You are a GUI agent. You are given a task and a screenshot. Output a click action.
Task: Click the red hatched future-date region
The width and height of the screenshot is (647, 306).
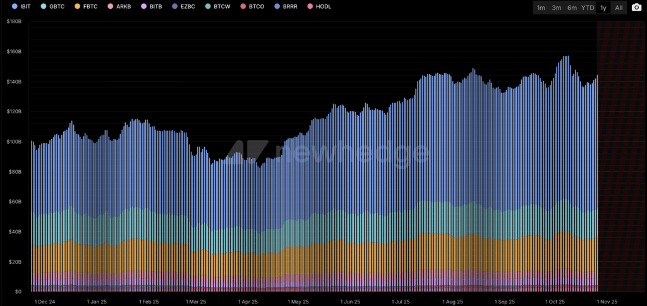point(620,156)
